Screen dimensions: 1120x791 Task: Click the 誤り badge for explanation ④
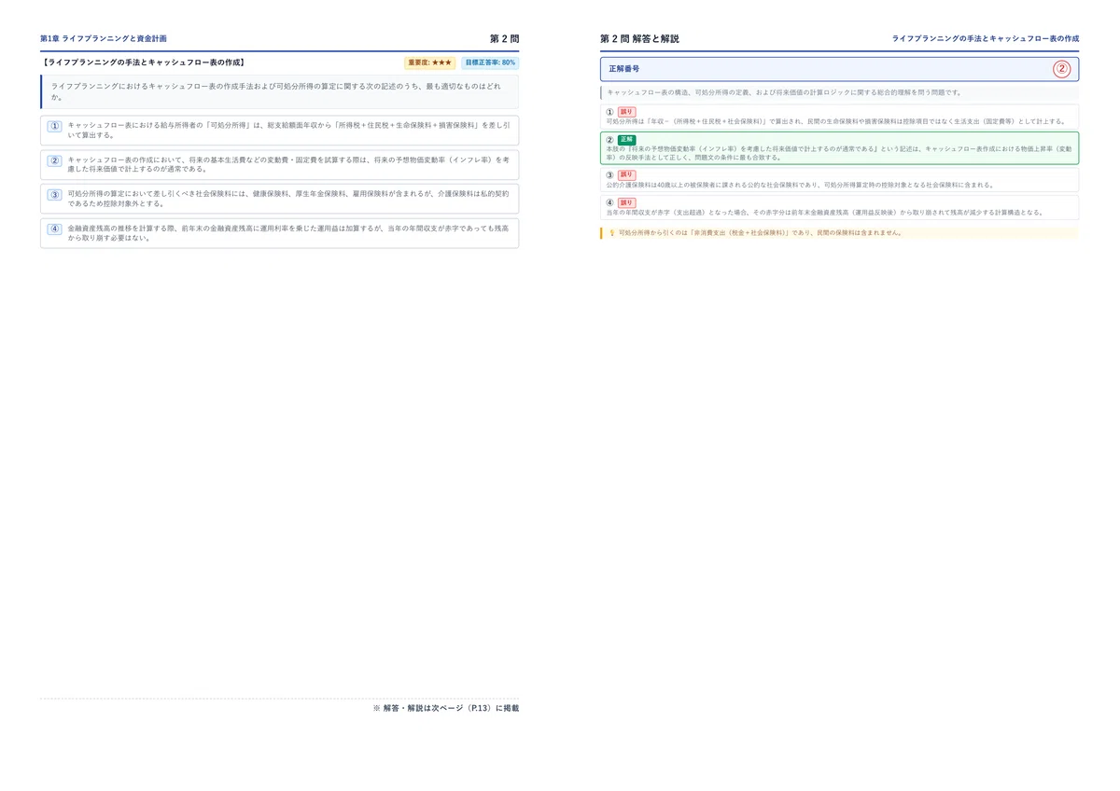tap(626, 202)
